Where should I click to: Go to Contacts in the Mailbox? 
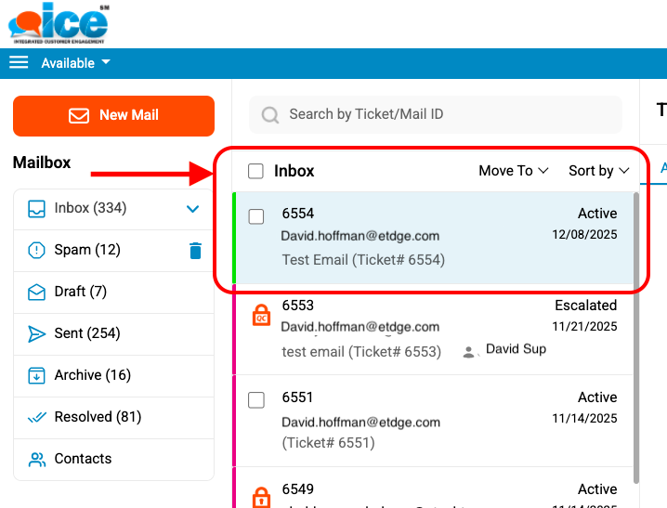[x=83, y=459]
